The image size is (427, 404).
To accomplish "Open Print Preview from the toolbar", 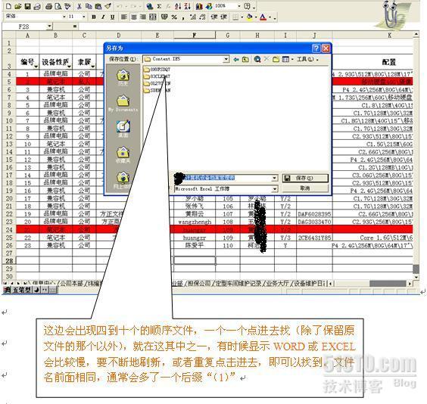I will (x=58, y=6).
